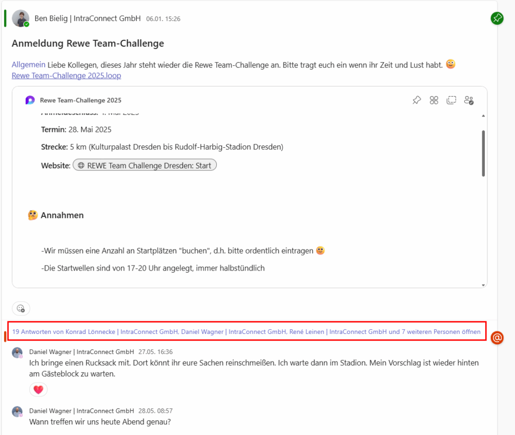Open the Rewe Team-Challenge 2025.loop link
Image resolution: width=515 pixels, height=435 pixels.
coord(66,76)
